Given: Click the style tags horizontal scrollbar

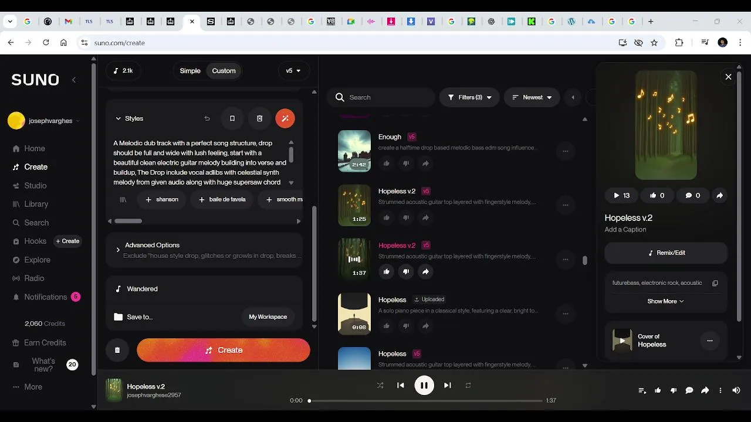Looking at the screenshot, I should (128, 221).
